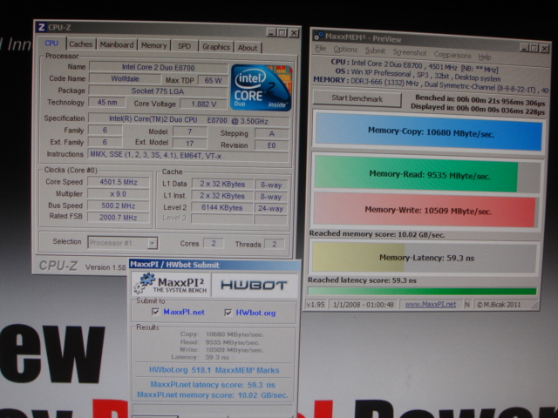The image size is (558, 418).
Task: Click the Multiplier value x 9.0
Action: (x=119, y=193)
